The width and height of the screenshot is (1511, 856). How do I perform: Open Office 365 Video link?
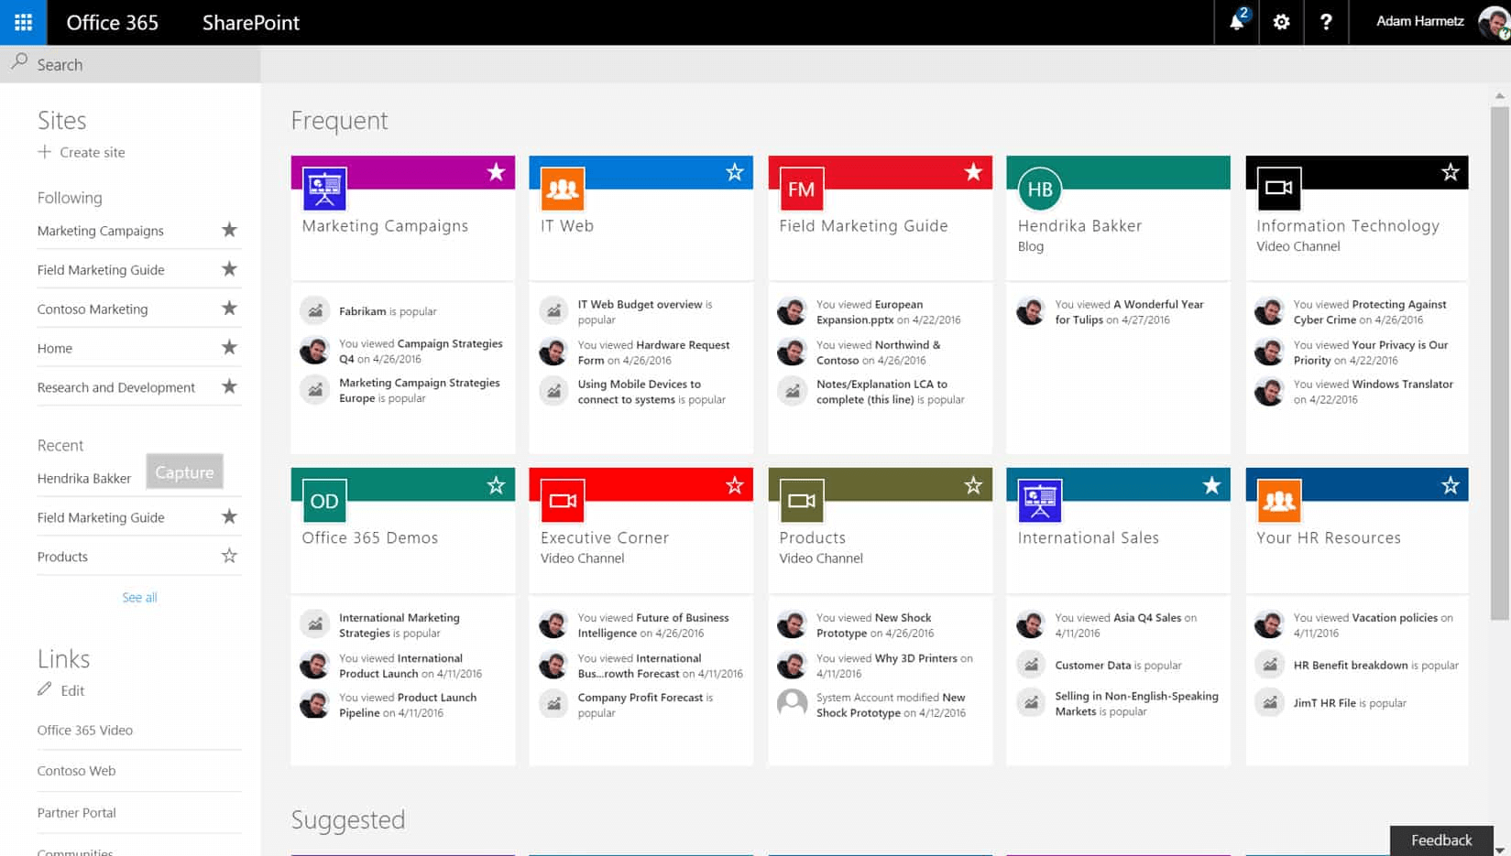85,730
